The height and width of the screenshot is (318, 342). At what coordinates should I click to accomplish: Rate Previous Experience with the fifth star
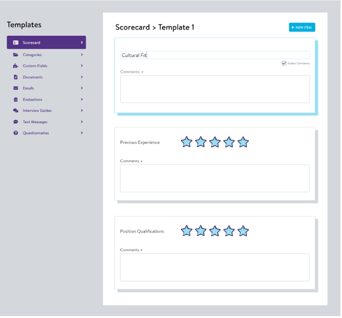point(243,142)
